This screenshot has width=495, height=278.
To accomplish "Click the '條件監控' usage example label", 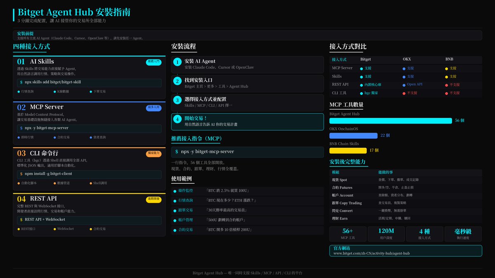I will (x=185, y=191).
